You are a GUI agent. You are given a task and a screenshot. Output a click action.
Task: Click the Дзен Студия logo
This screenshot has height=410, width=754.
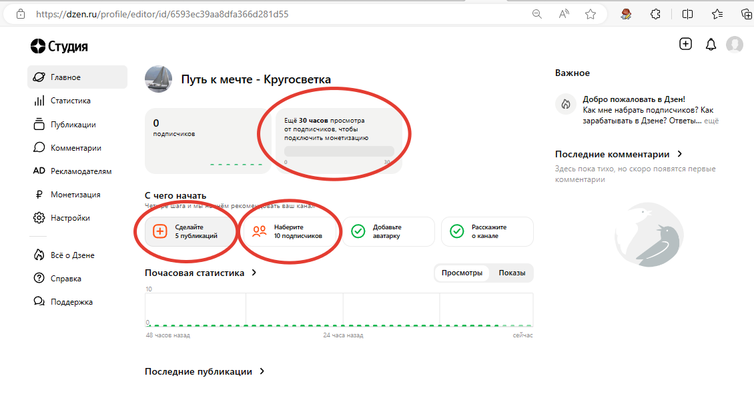[59, 46]
